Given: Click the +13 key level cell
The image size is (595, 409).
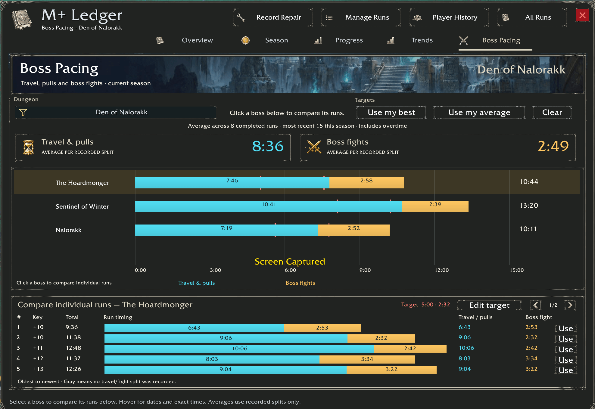Looking at the screenshot, I should point(38,369).
